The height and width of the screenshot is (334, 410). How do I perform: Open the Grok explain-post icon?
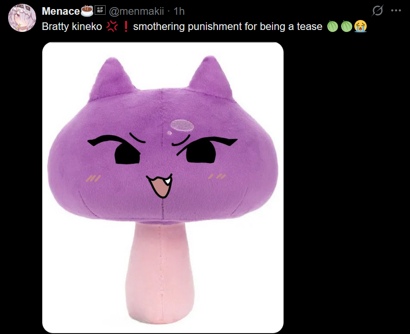tap(378, 11)
